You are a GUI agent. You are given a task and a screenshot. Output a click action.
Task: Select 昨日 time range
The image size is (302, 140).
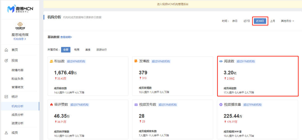tap(235, 21)
